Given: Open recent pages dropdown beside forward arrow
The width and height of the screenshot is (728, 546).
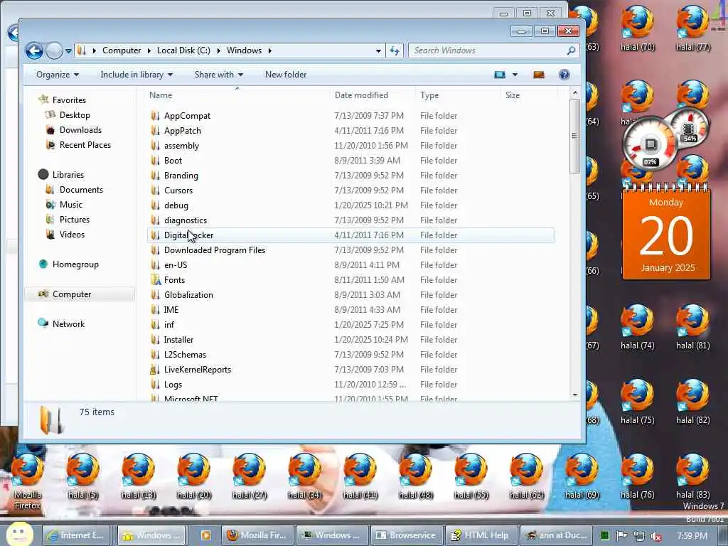Looking at the screenshot, I should pos(68,51).
